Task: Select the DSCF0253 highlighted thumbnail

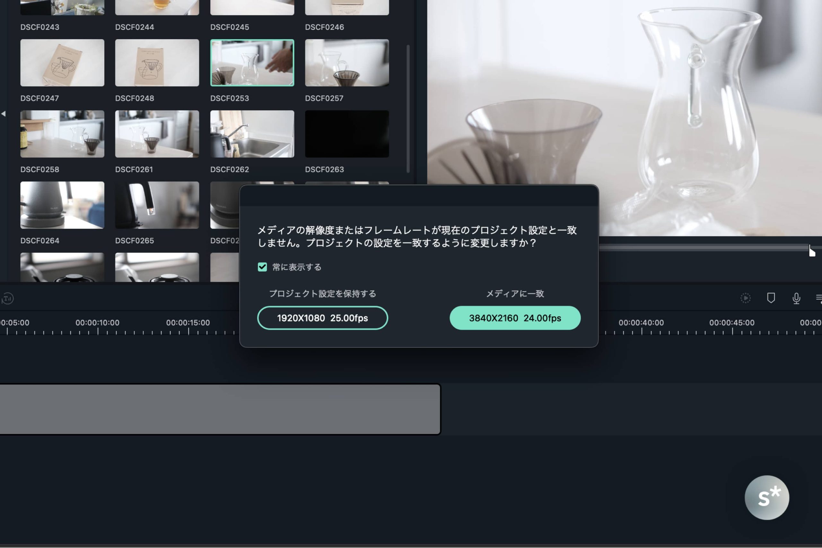Action: (x=252, y=63)
